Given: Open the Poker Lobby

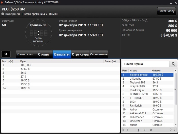Looking at the screenshot, I should pos(166,11).
